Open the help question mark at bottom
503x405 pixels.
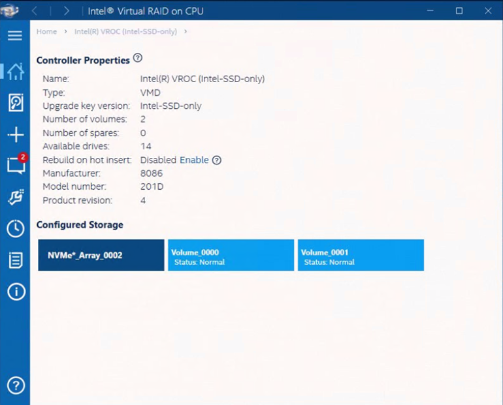tap(15, 385)
